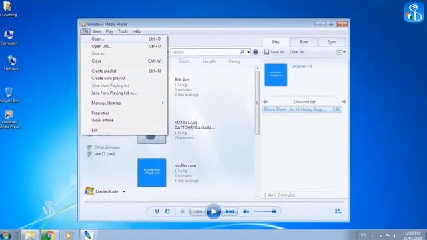Switch to Now Playing view
Viewport: 427px width, 240px height.
point(338,211)
